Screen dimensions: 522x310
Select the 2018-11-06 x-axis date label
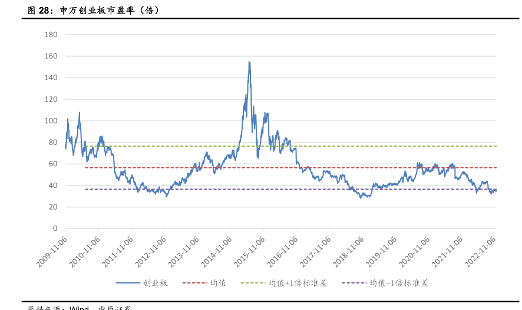tap(349, 250)
